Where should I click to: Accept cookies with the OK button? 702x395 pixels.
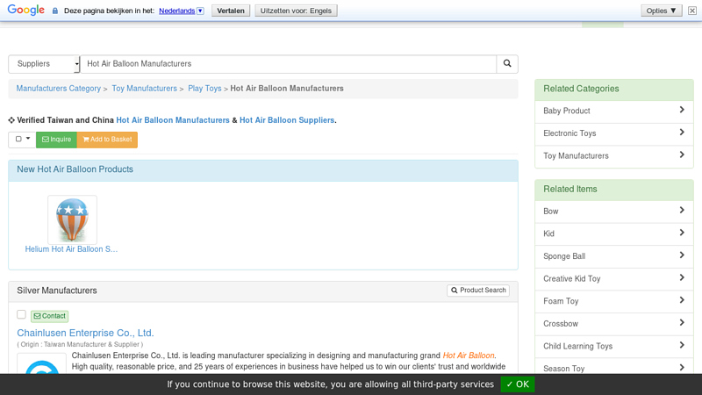[517, 384]
